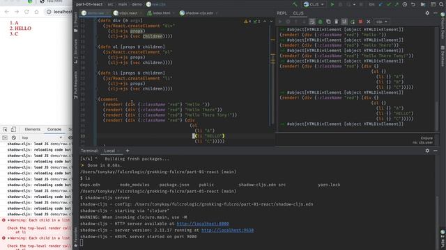Toggle DevTools device toolbar icon
Image resolution: width=446 pixels, height=250 pixels.
pyautogui.click(x=13, y=129)
